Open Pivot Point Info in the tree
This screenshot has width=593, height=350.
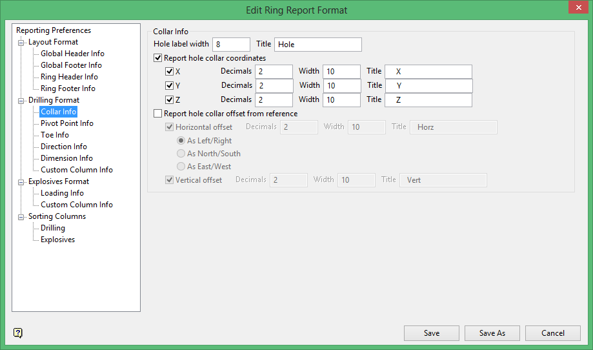(66, 123)
